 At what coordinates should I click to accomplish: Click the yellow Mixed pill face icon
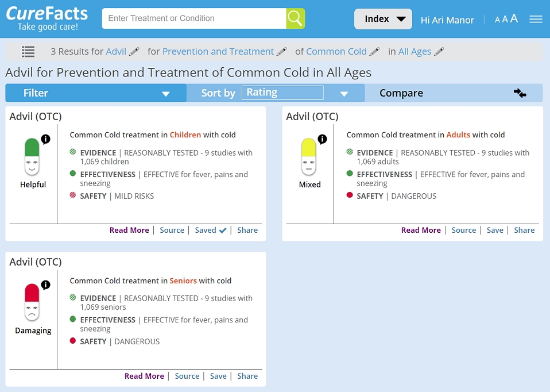pyautogui.click(x=309, y=157)
